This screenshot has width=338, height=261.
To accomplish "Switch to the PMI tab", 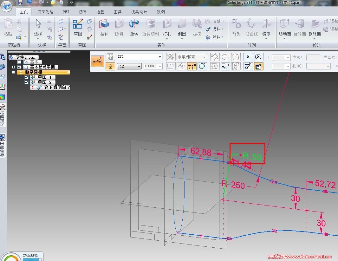I will 66,12.
